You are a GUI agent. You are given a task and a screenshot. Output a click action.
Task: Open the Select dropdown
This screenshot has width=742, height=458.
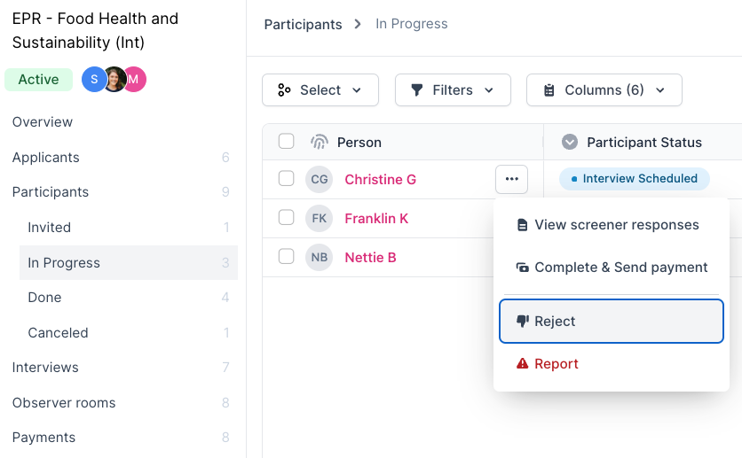(x=320, y=89)
